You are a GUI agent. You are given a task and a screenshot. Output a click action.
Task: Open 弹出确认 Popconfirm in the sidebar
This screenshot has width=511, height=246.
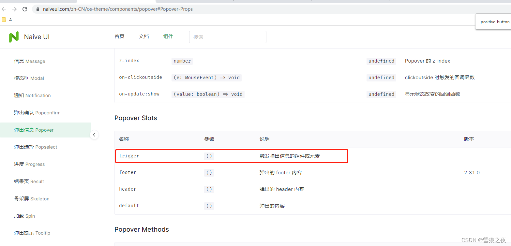pos(37,112)
